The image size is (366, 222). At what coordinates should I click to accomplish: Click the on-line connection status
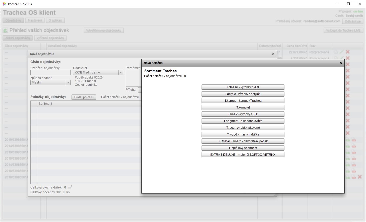pyautogui.click(x=358, y=11)
